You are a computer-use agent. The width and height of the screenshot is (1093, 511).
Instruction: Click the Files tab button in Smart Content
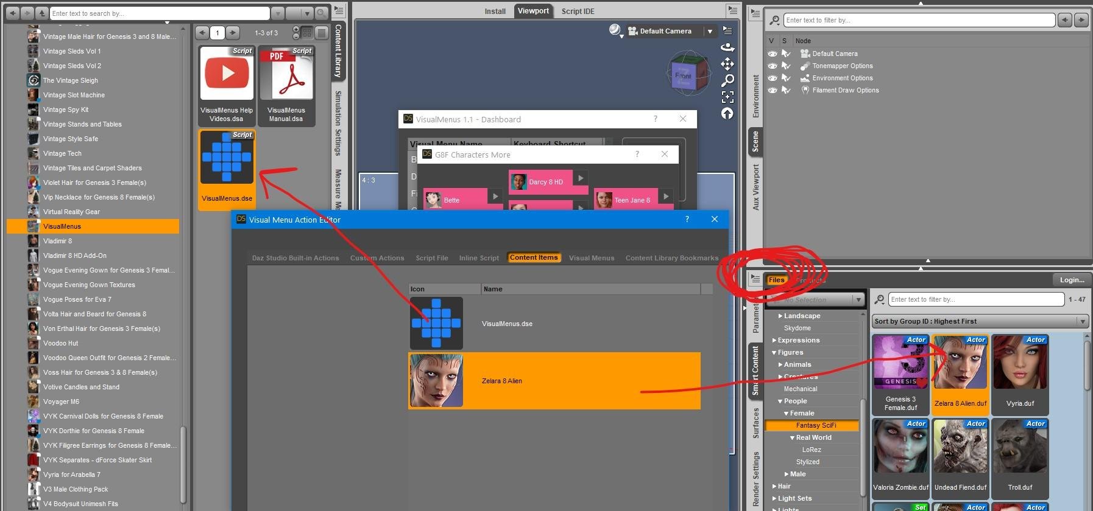point(776,280)
